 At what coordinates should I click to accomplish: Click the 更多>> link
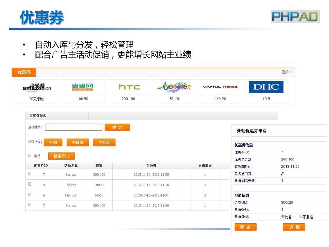click(x=287, y=72)
